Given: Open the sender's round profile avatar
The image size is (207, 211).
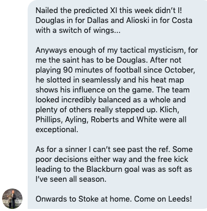Looking at the screenshot, I should pos(12,198).
